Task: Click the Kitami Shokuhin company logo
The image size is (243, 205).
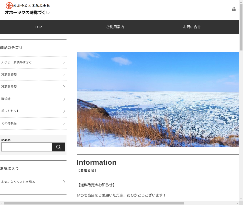Action: pos(28,5)
